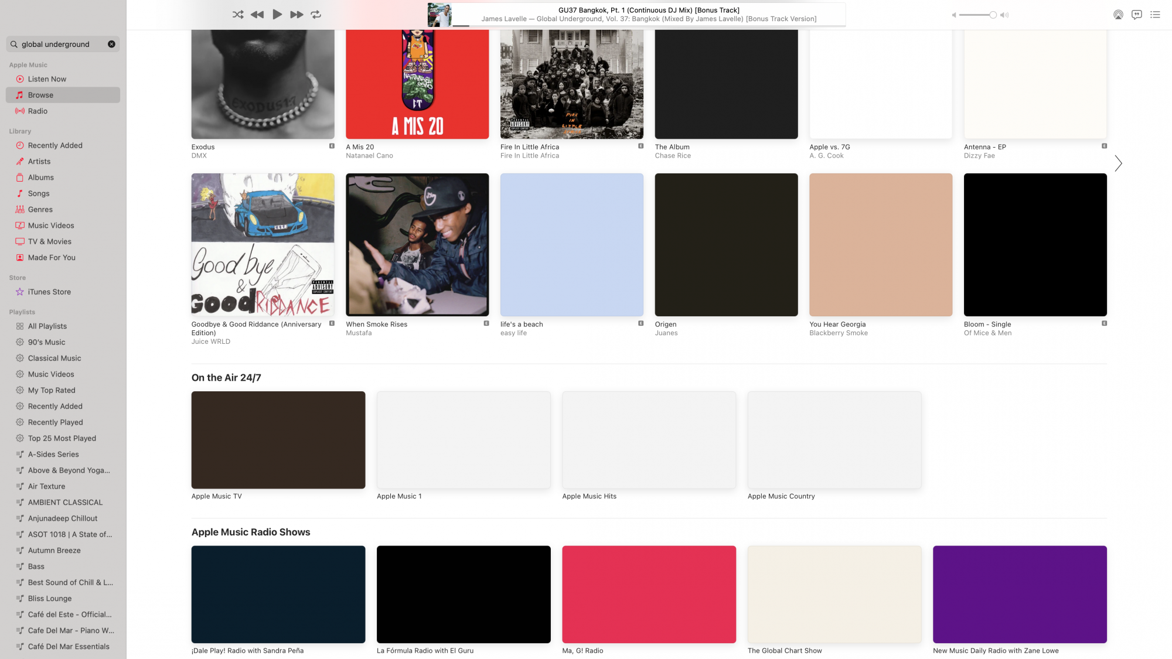Open the Apple Music TV station

coord(278,440)
